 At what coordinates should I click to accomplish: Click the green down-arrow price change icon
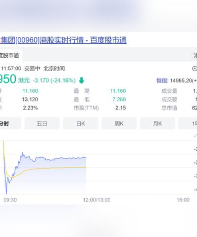pyautogui.click(x=82, y=81)
